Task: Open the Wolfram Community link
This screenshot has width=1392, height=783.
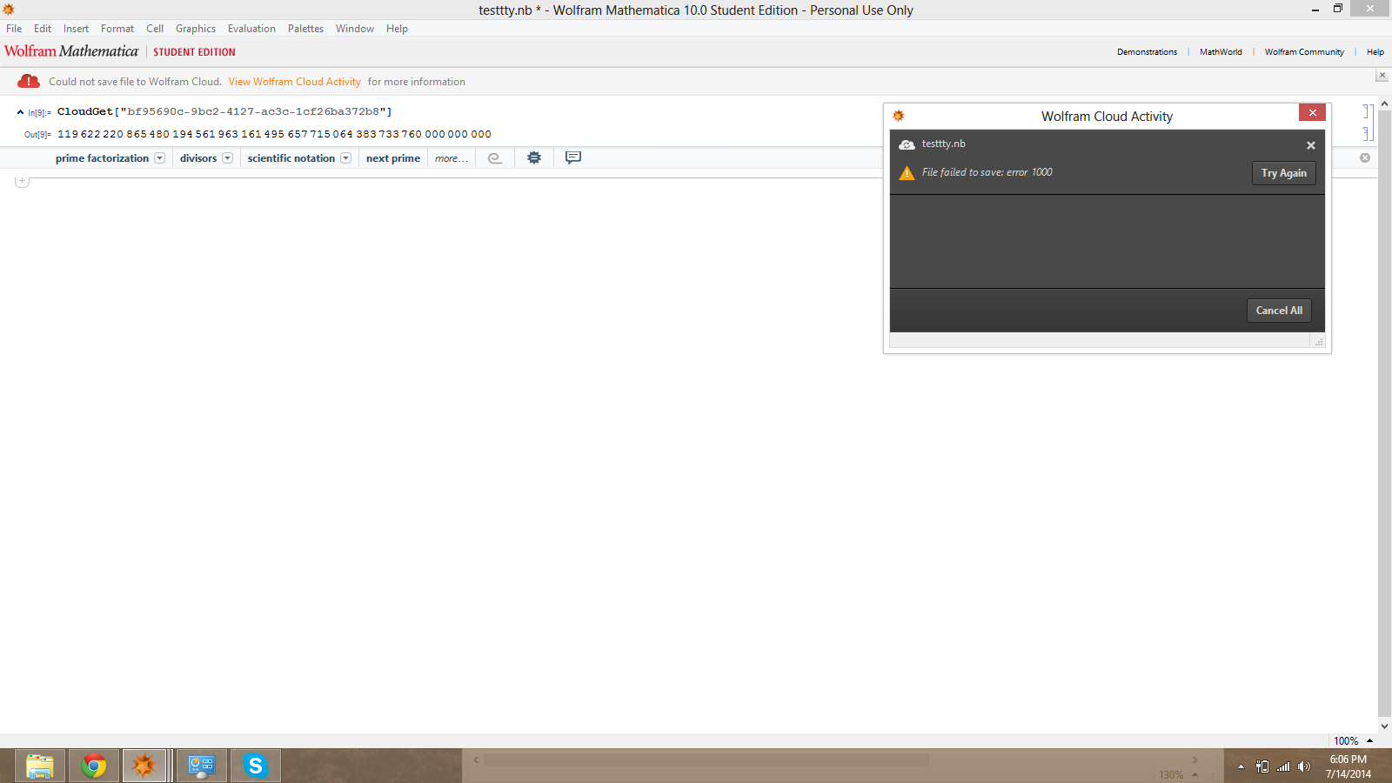Action: [1304, 52]
